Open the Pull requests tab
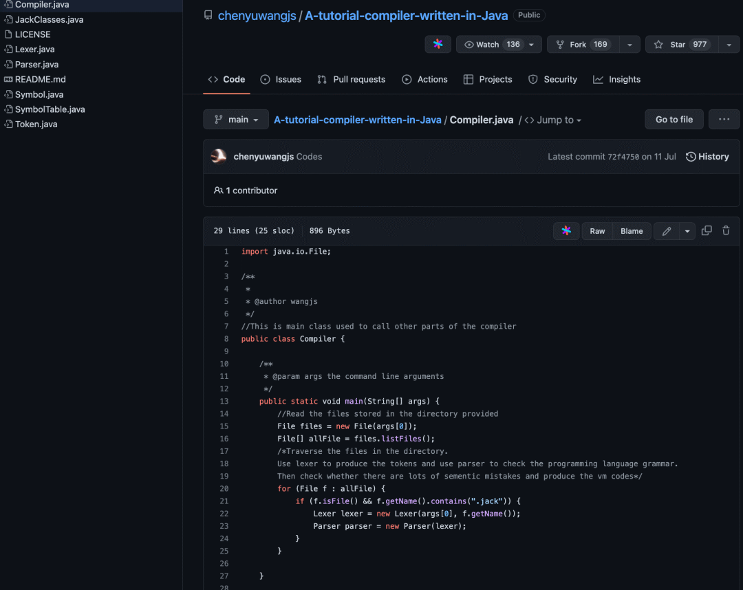743x590 pixels. (x=351, y=80)
